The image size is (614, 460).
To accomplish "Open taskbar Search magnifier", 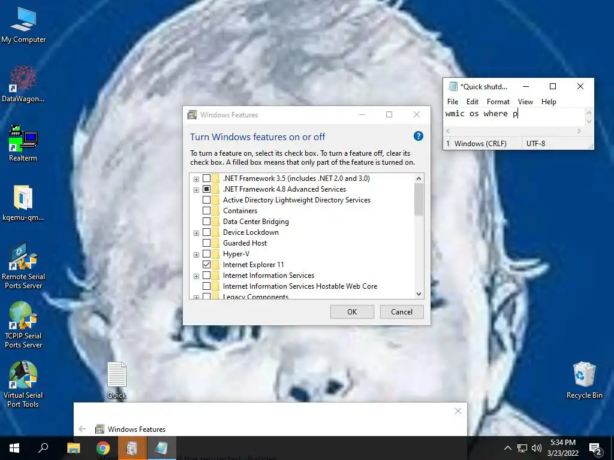I will point(43,448).
